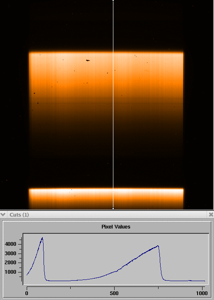214x300 pixels.
Task: Click the first sharp peak in plot
Action: coord(42,238)
